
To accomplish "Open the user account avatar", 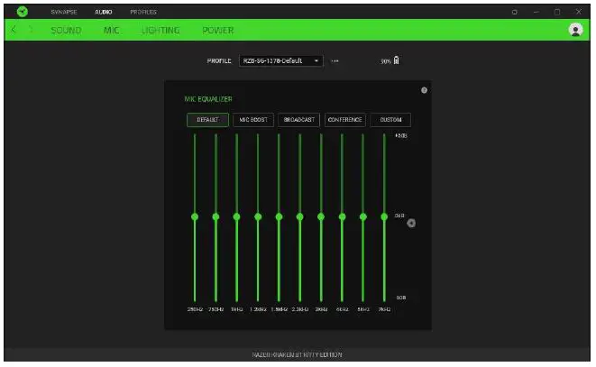I will [575, 30].
